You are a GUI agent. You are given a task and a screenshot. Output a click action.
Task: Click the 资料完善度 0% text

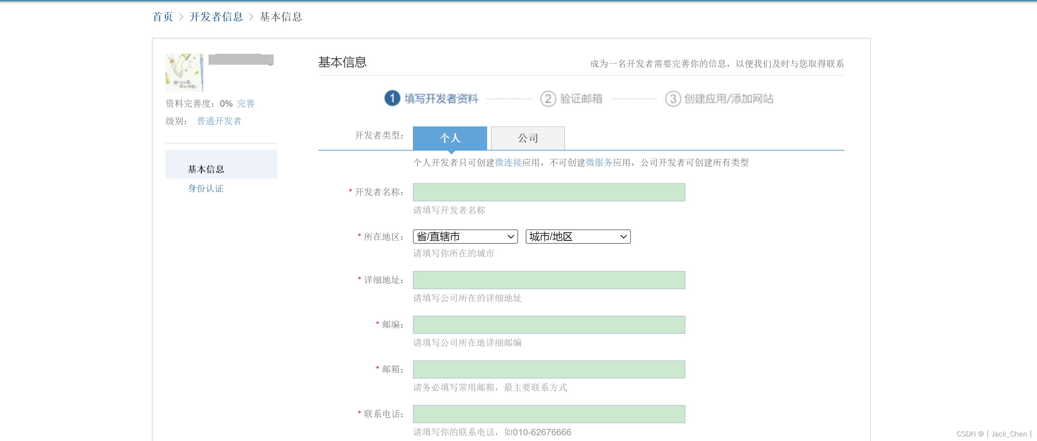click(x=199, y=103)
